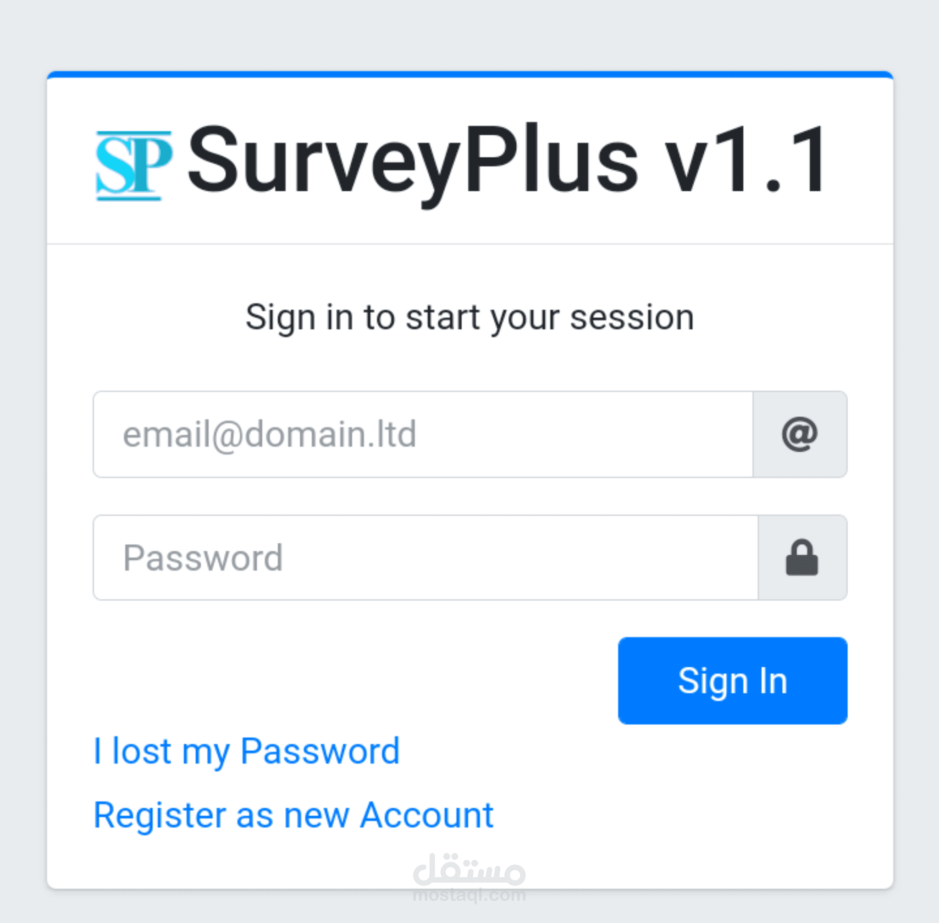Viewport: 939px width, 923px height.
Task: Click the @ icon beside email field
Action: pos(799,434)
